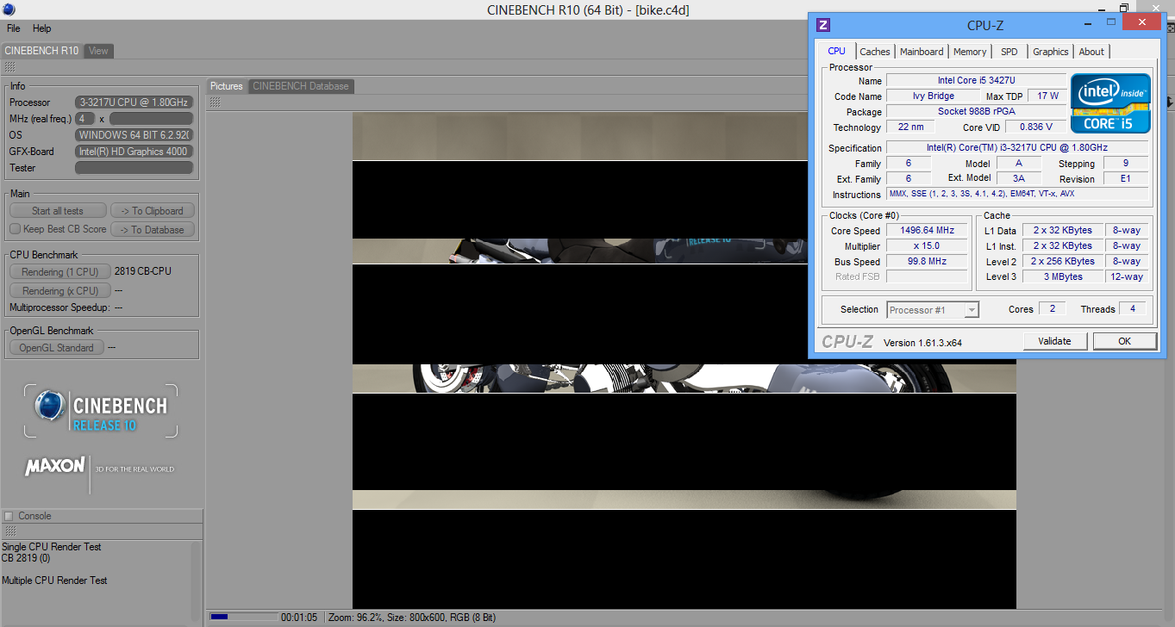Screen dimensions: 1175x627
Task: Enable Keep Best CB Score checkbox
Action: tap(15, 229)
